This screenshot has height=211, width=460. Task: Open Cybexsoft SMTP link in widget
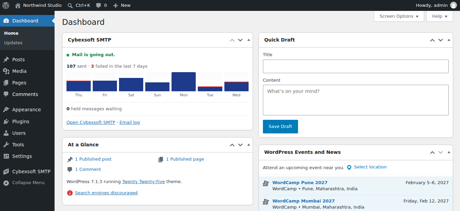point(91,123)
